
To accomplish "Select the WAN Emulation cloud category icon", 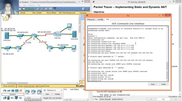I will click(x=12, y=98).
